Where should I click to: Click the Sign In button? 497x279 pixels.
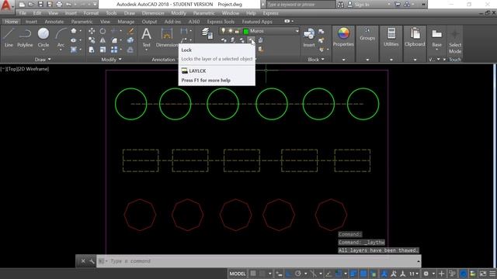click(x=359, y=5)
